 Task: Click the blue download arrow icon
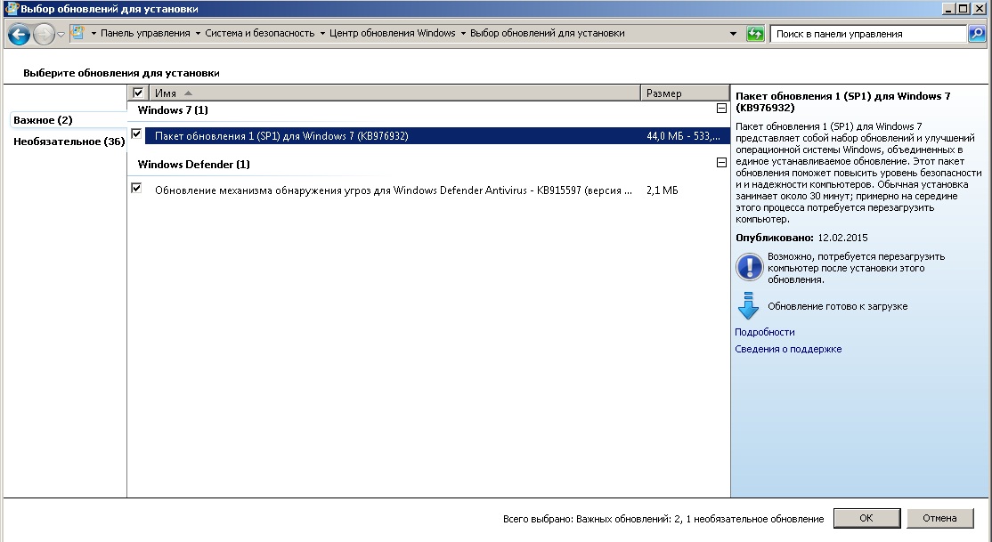tap(749, 305)
